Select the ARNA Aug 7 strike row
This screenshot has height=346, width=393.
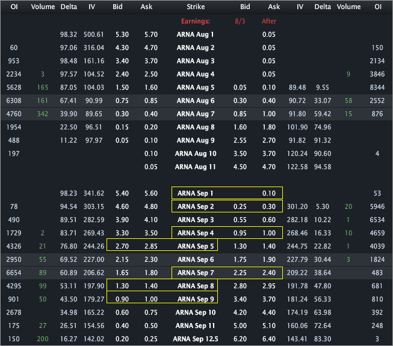click(x=196, y=114)
